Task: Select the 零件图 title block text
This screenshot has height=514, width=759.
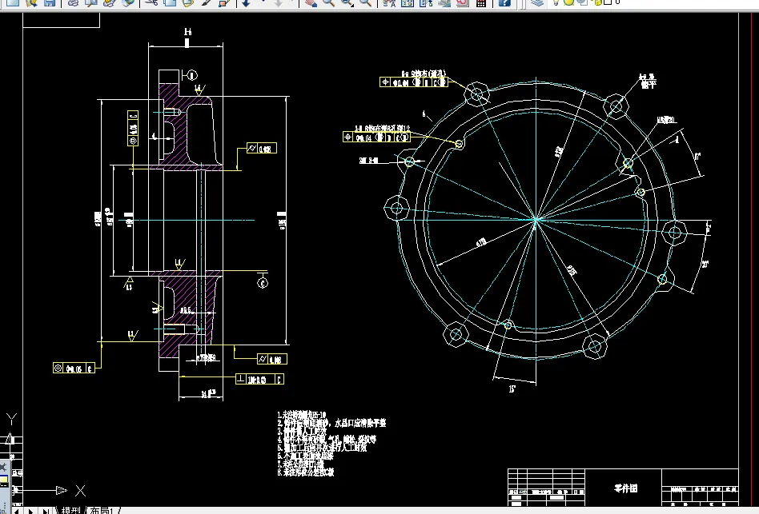Action: pos(625,488)
